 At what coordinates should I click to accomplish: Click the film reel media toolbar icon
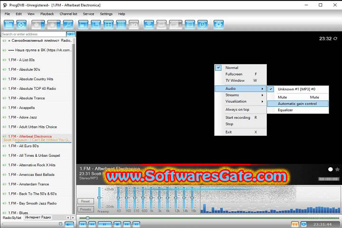21,25
